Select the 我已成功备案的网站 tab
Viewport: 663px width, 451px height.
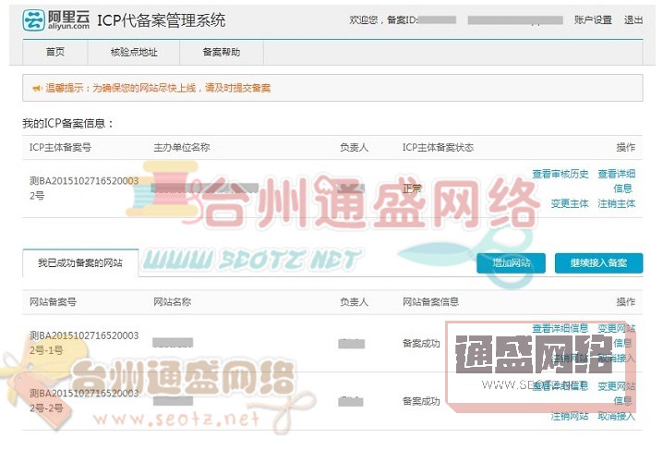click(x=80, y=263)
